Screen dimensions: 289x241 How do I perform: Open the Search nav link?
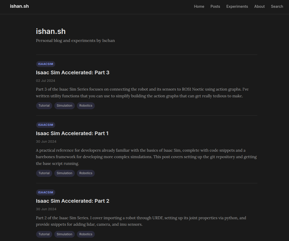(277, 6)
